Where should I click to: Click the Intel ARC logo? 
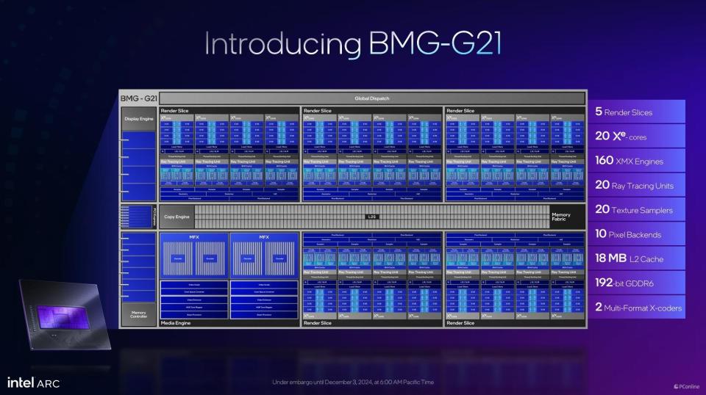33,383
